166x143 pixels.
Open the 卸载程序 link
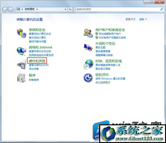point(34,80)
